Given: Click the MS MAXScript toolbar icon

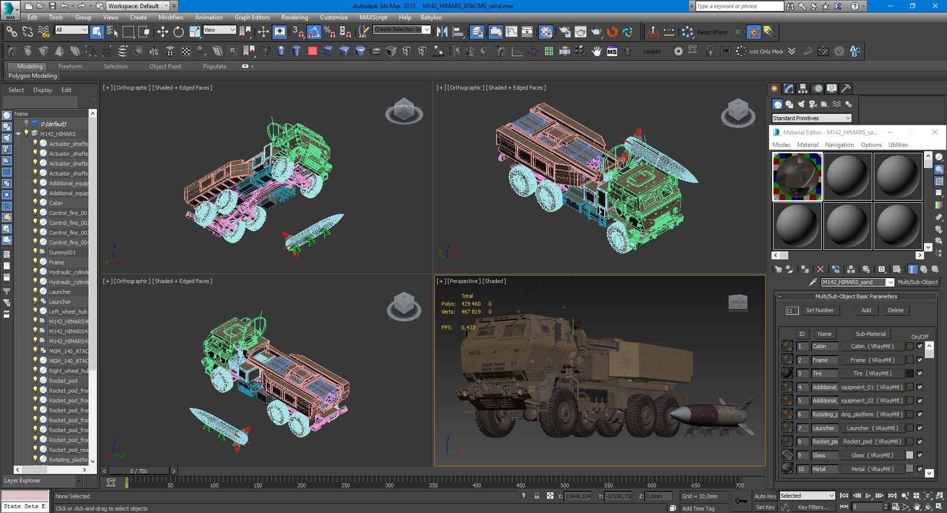Looking at the screenshot, I should coord(612,51).
